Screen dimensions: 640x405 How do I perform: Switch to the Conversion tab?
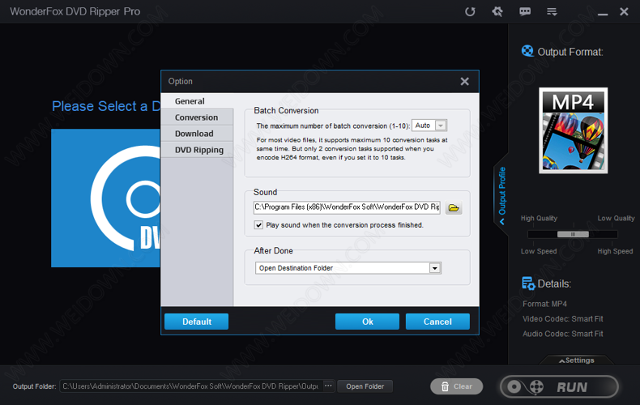tap(196, 117)
